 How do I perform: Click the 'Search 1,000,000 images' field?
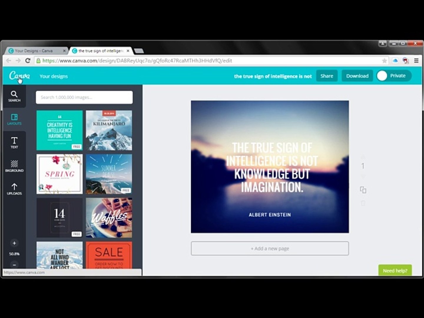[84, 97]
